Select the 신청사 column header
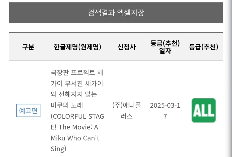 click(x=127, y=47)
